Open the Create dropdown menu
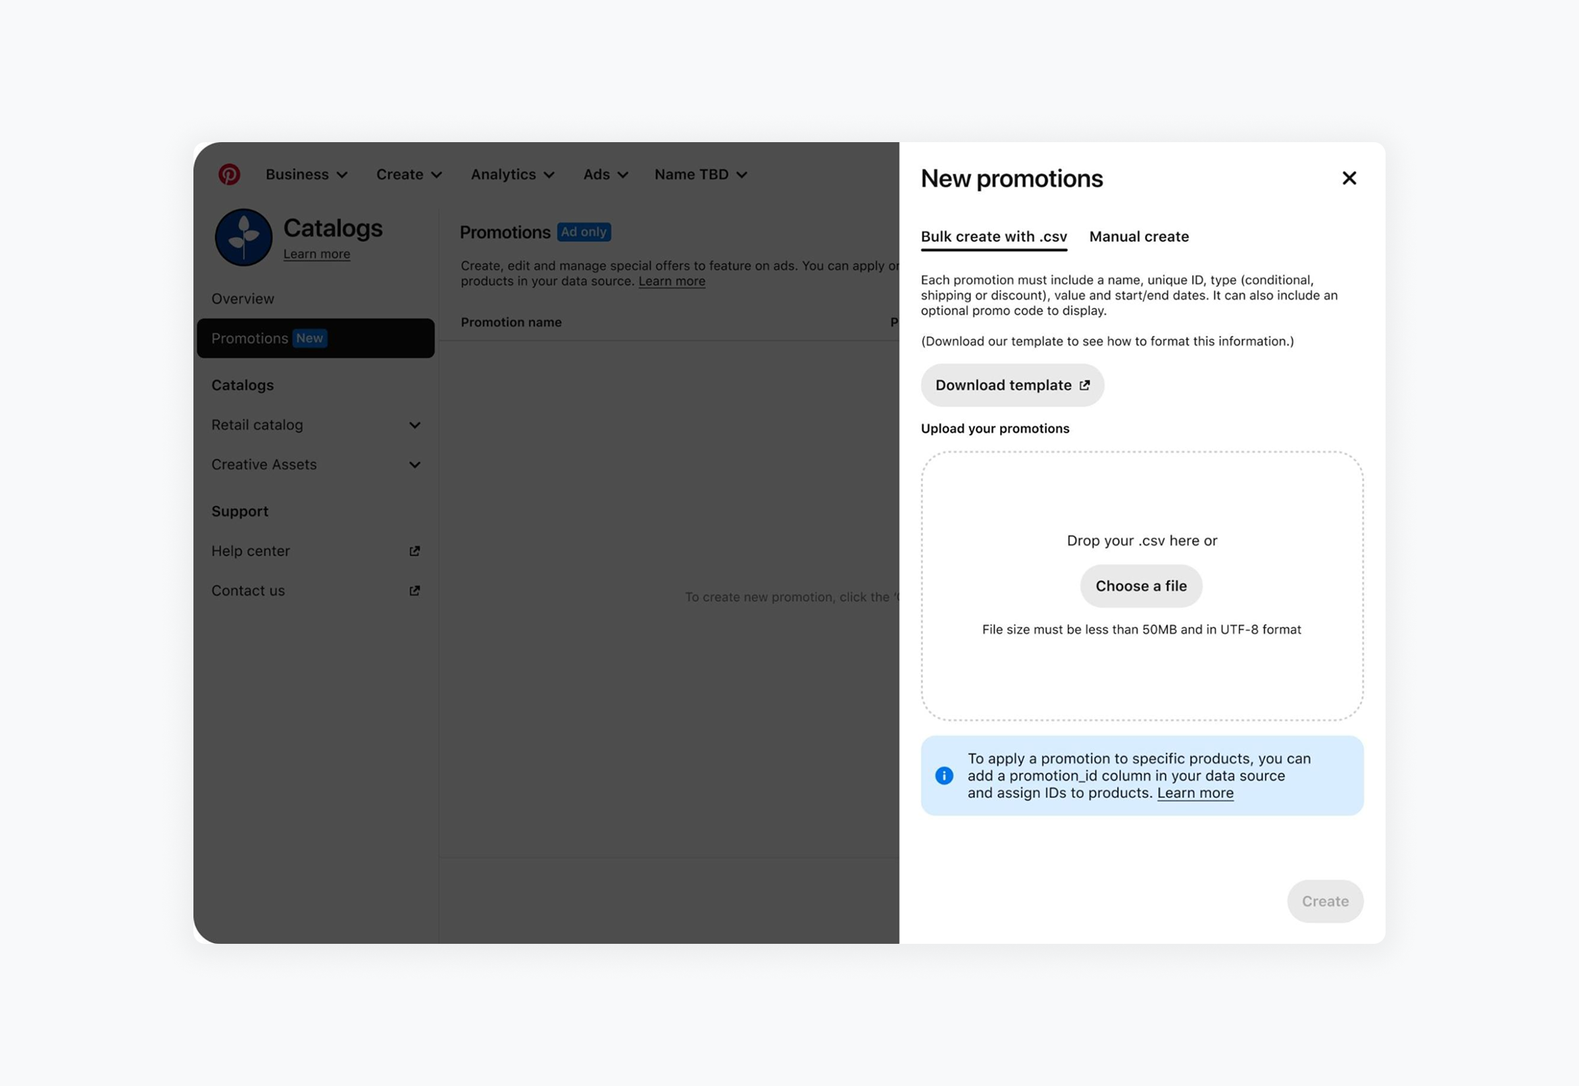The width and height of the screenshot is (1579, 1086). [x=409, y=174]
